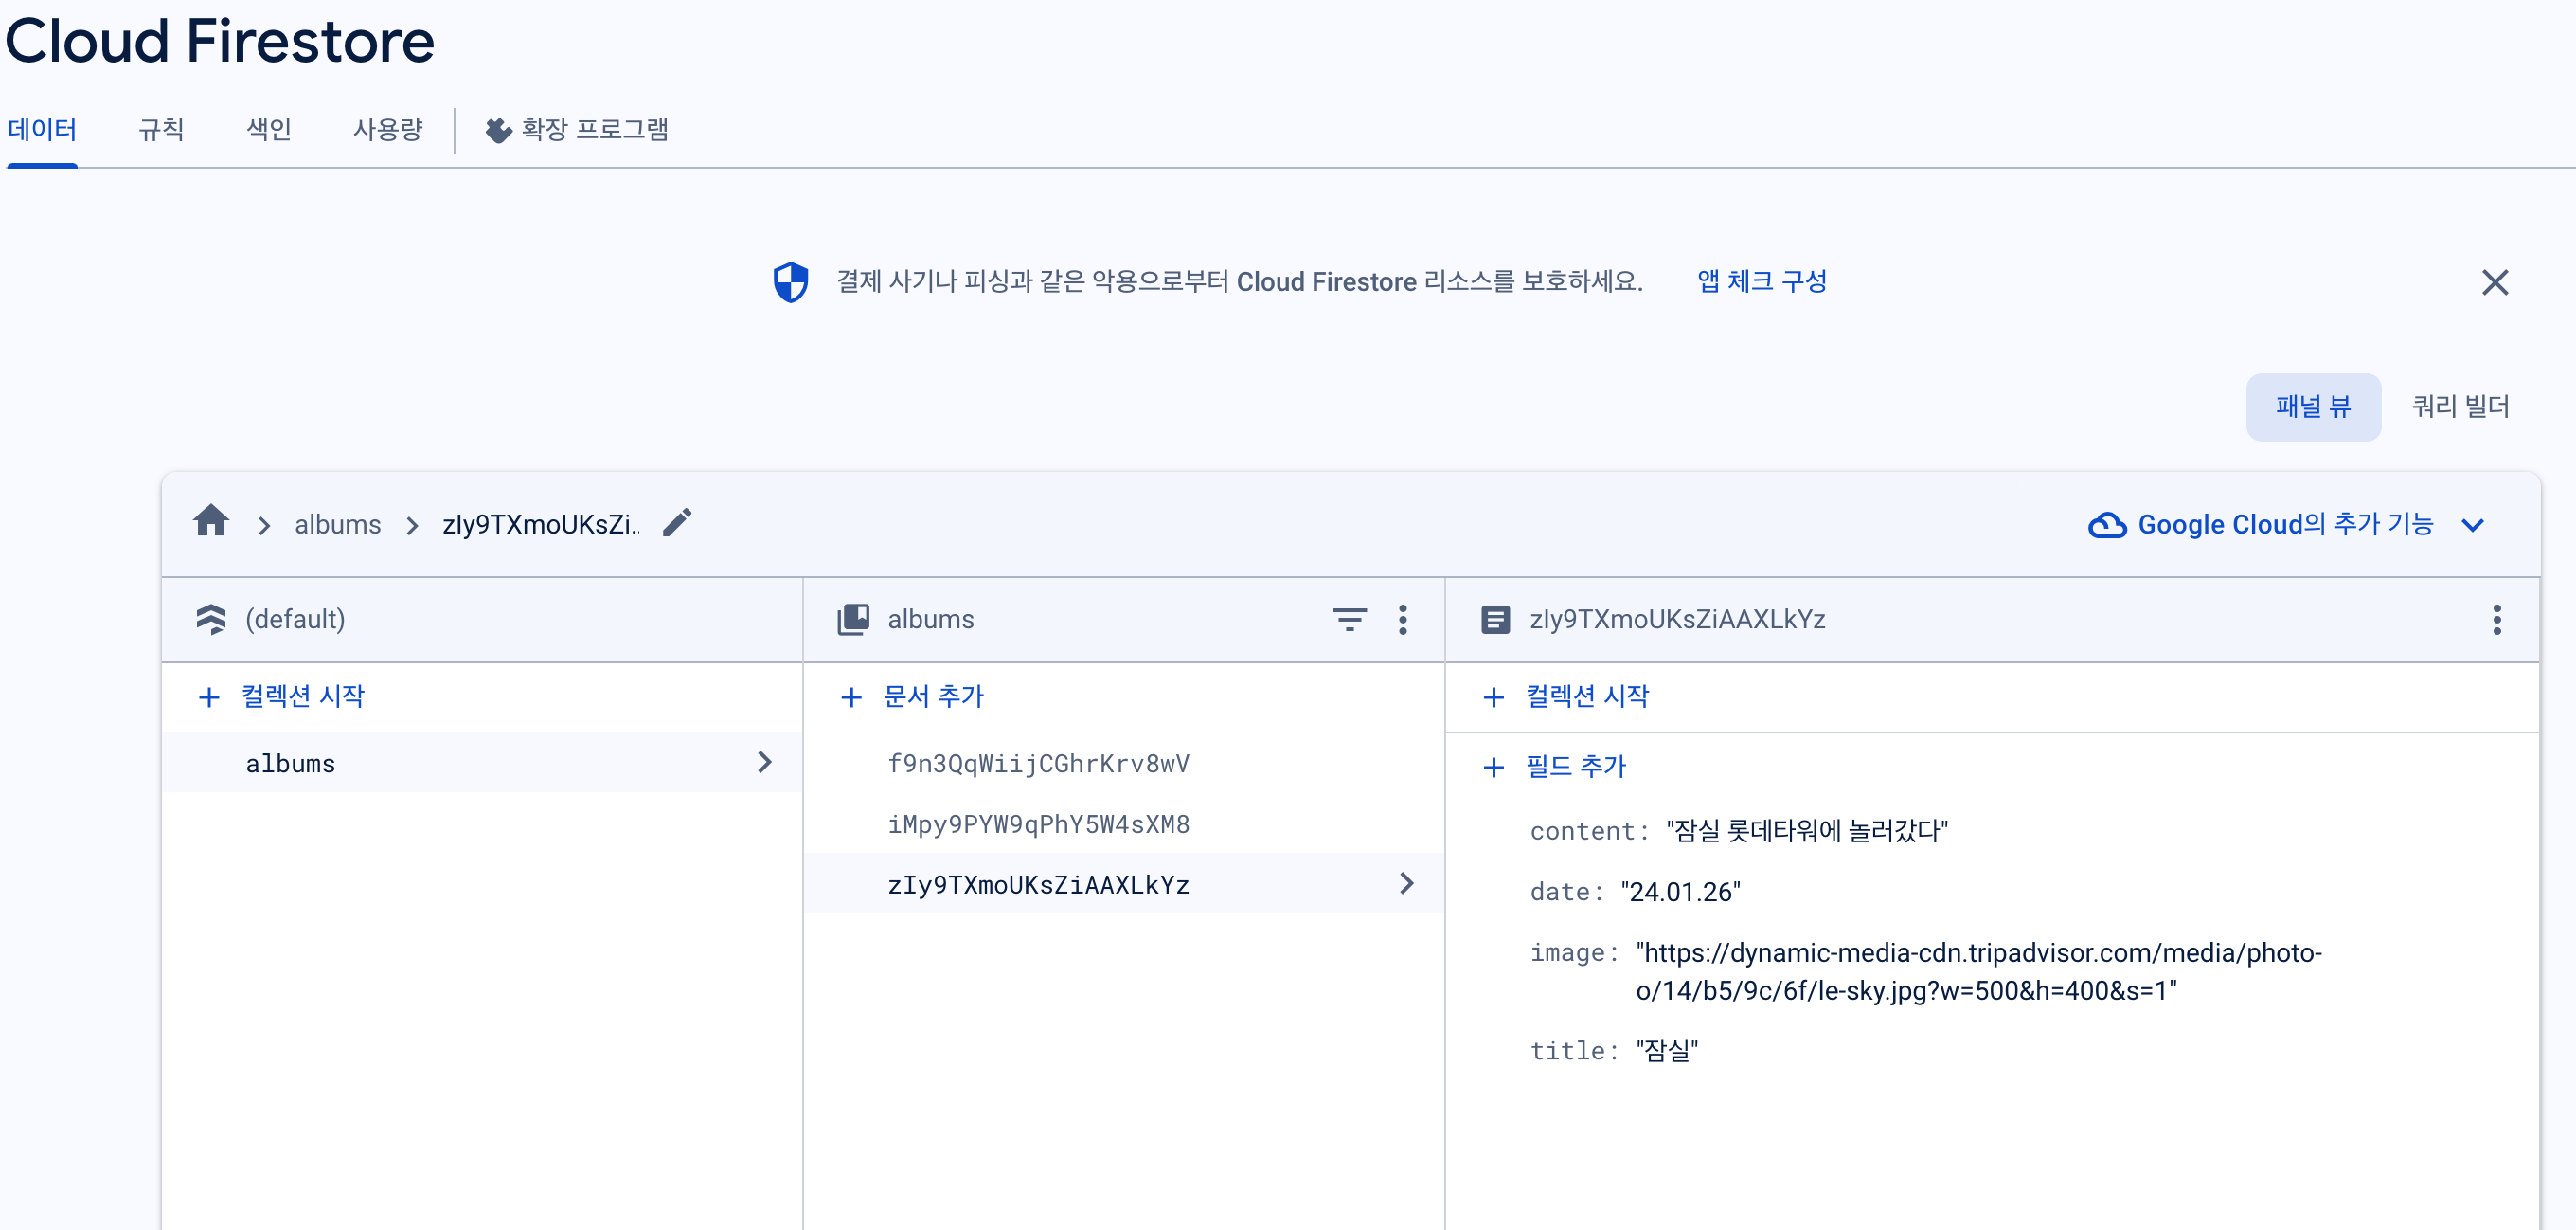The height and width of the screenshot is (1230, 2576).
Task: Click the image field URL value
Action: click(1978, 970)
